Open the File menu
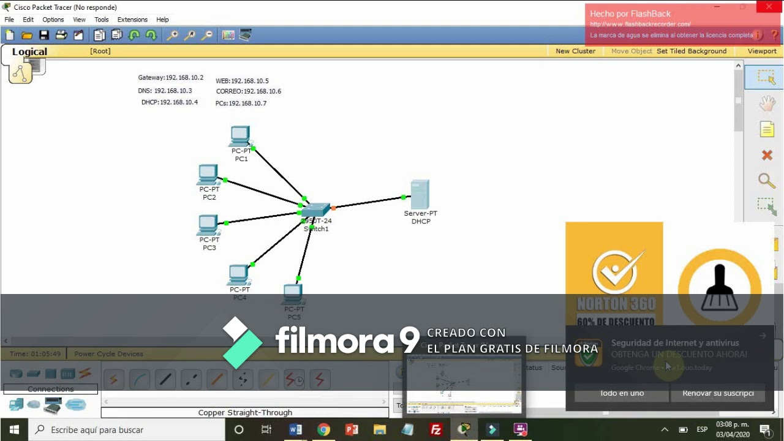Viewport: 784px width, 441px height. pyautogui.click(x=9, y=20)
